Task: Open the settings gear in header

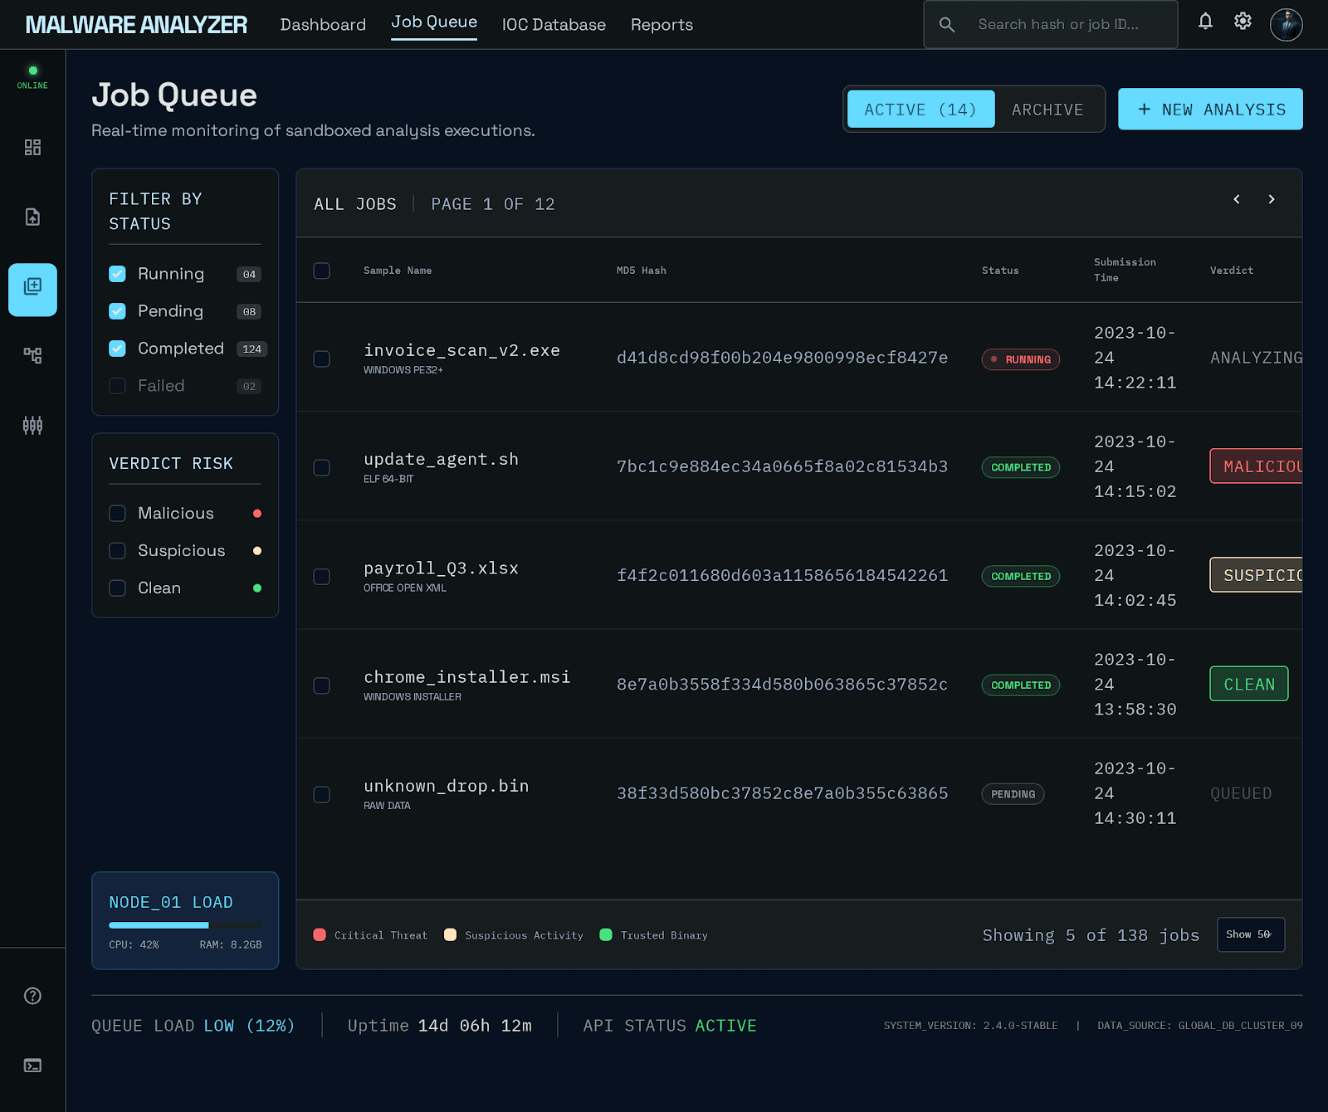Action: pyautogui.click(x=1243, y=22)
